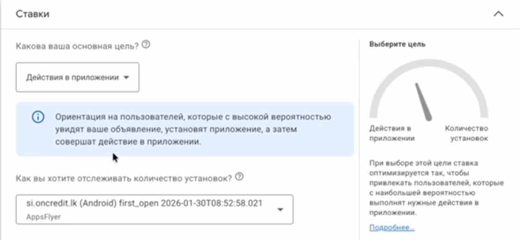Click caret arrow in install tracking dropdown
The height and width of the screenshot is (240, 520).
pyautogui.click(x=280, y=210)
